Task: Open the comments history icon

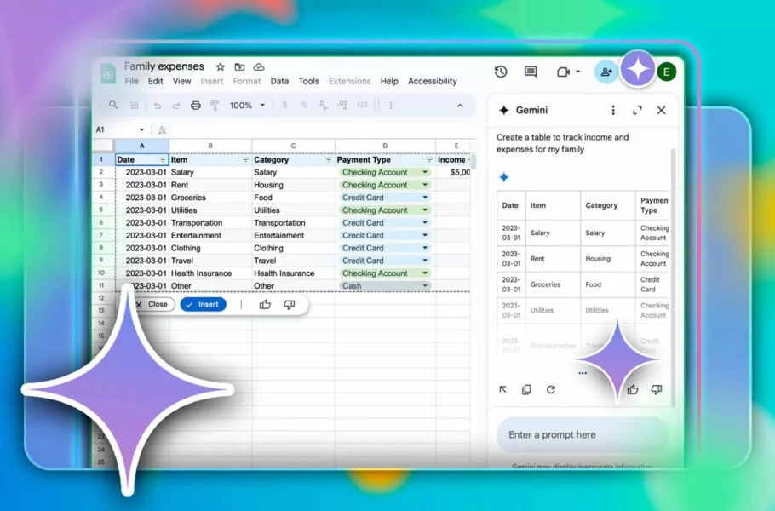Action: pyautogui.click(x=531, y=72)
